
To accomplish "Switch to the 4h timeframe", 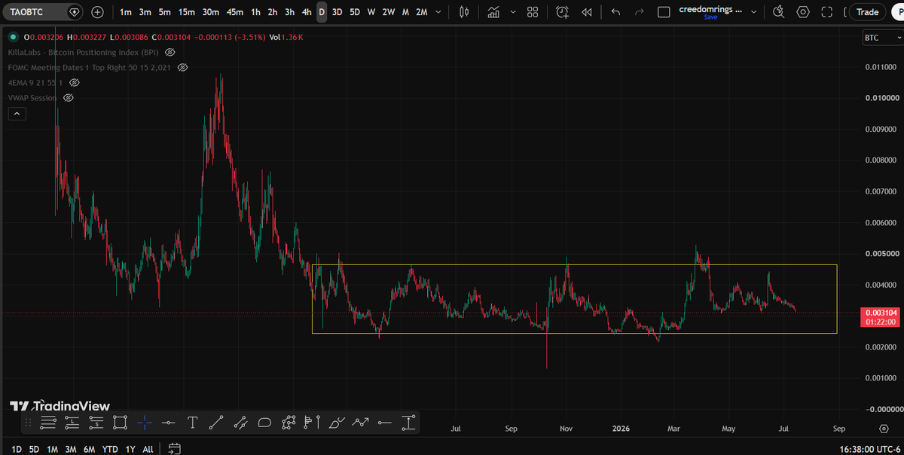I will point(306,12).
